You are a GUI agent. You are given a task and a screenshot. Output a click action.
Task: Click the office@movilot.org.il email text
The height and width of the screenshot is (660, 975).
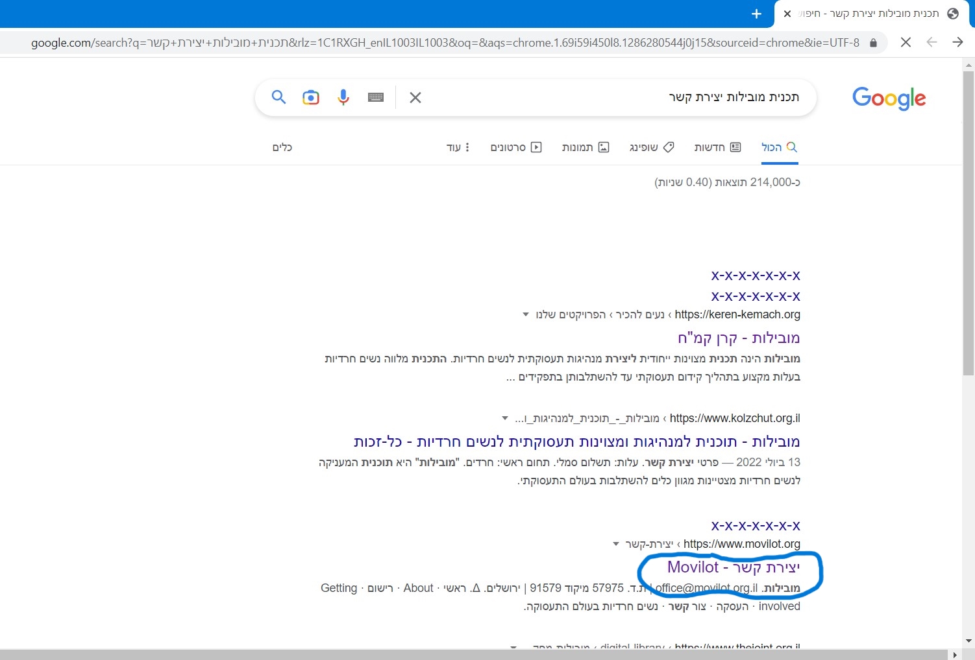pyautogui.click(x=706, y=588)
